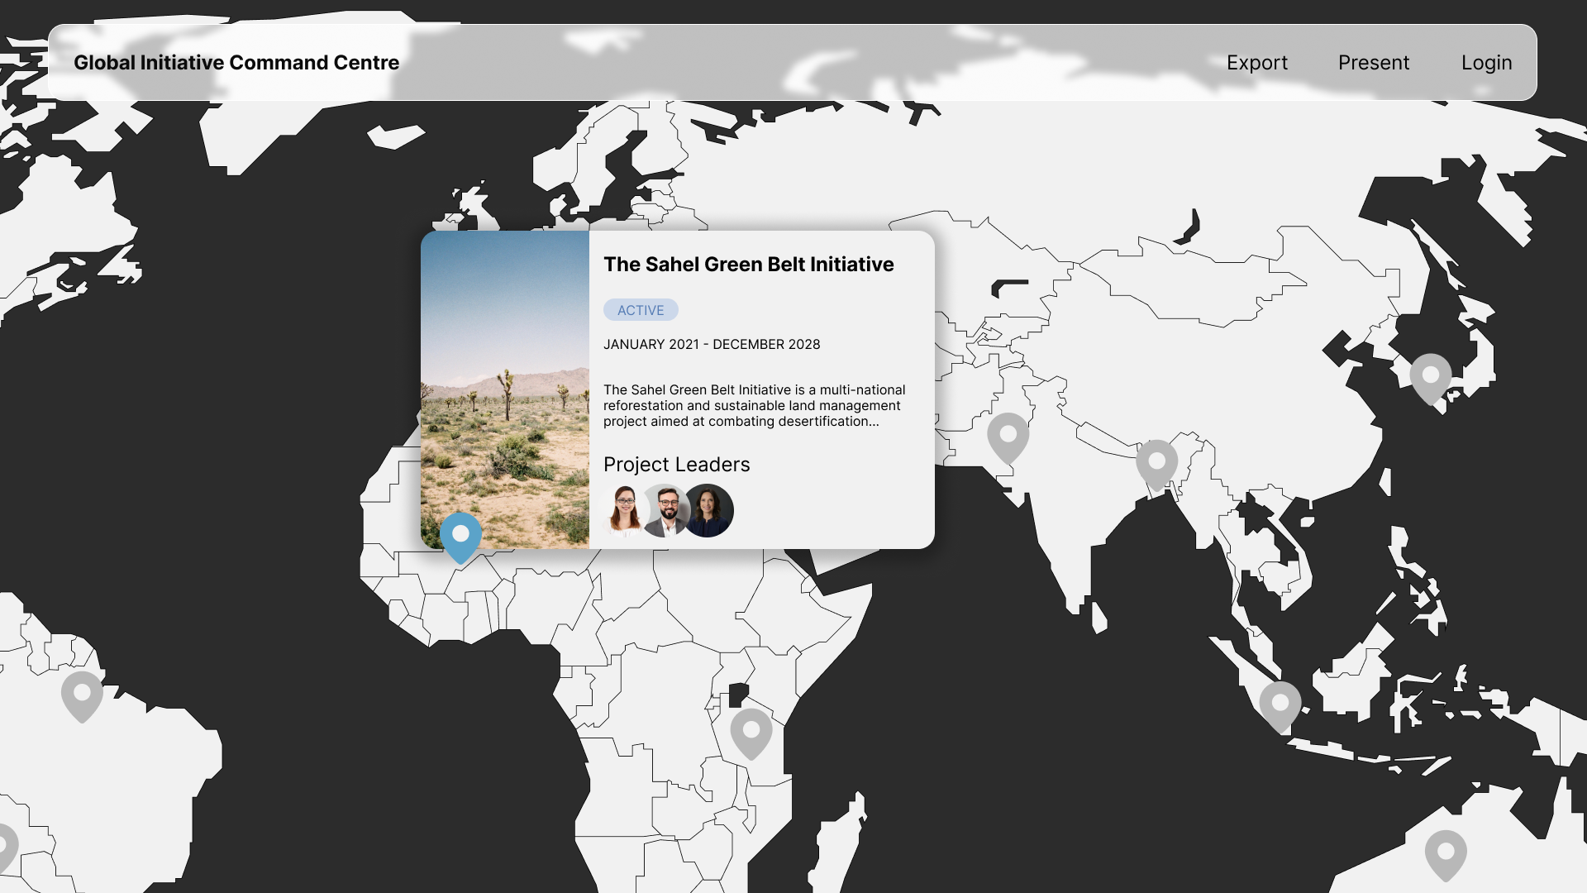Screen dimensions: 1587x893
Task: Click the map pin in Australia
Action: (1446, 852)
